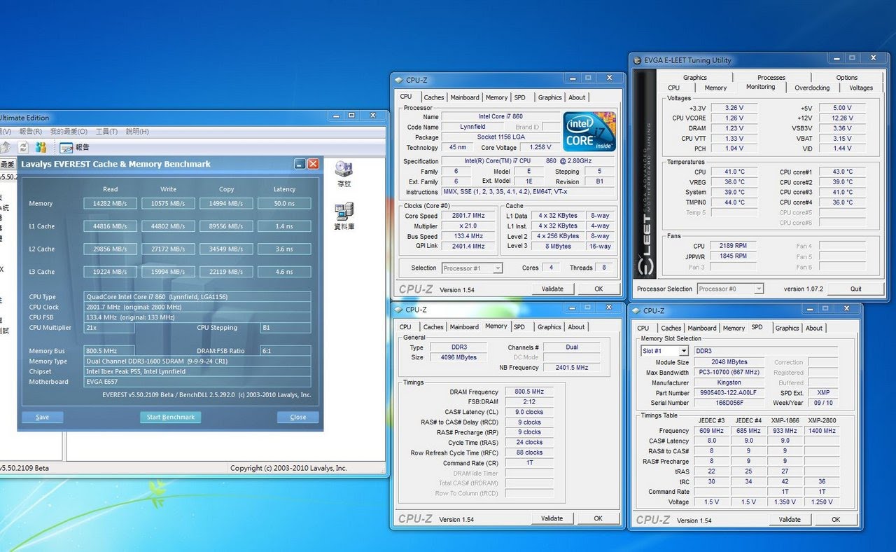Open the EVEREST users toolbar icon
896x552 pixels.
pos(41,147)
